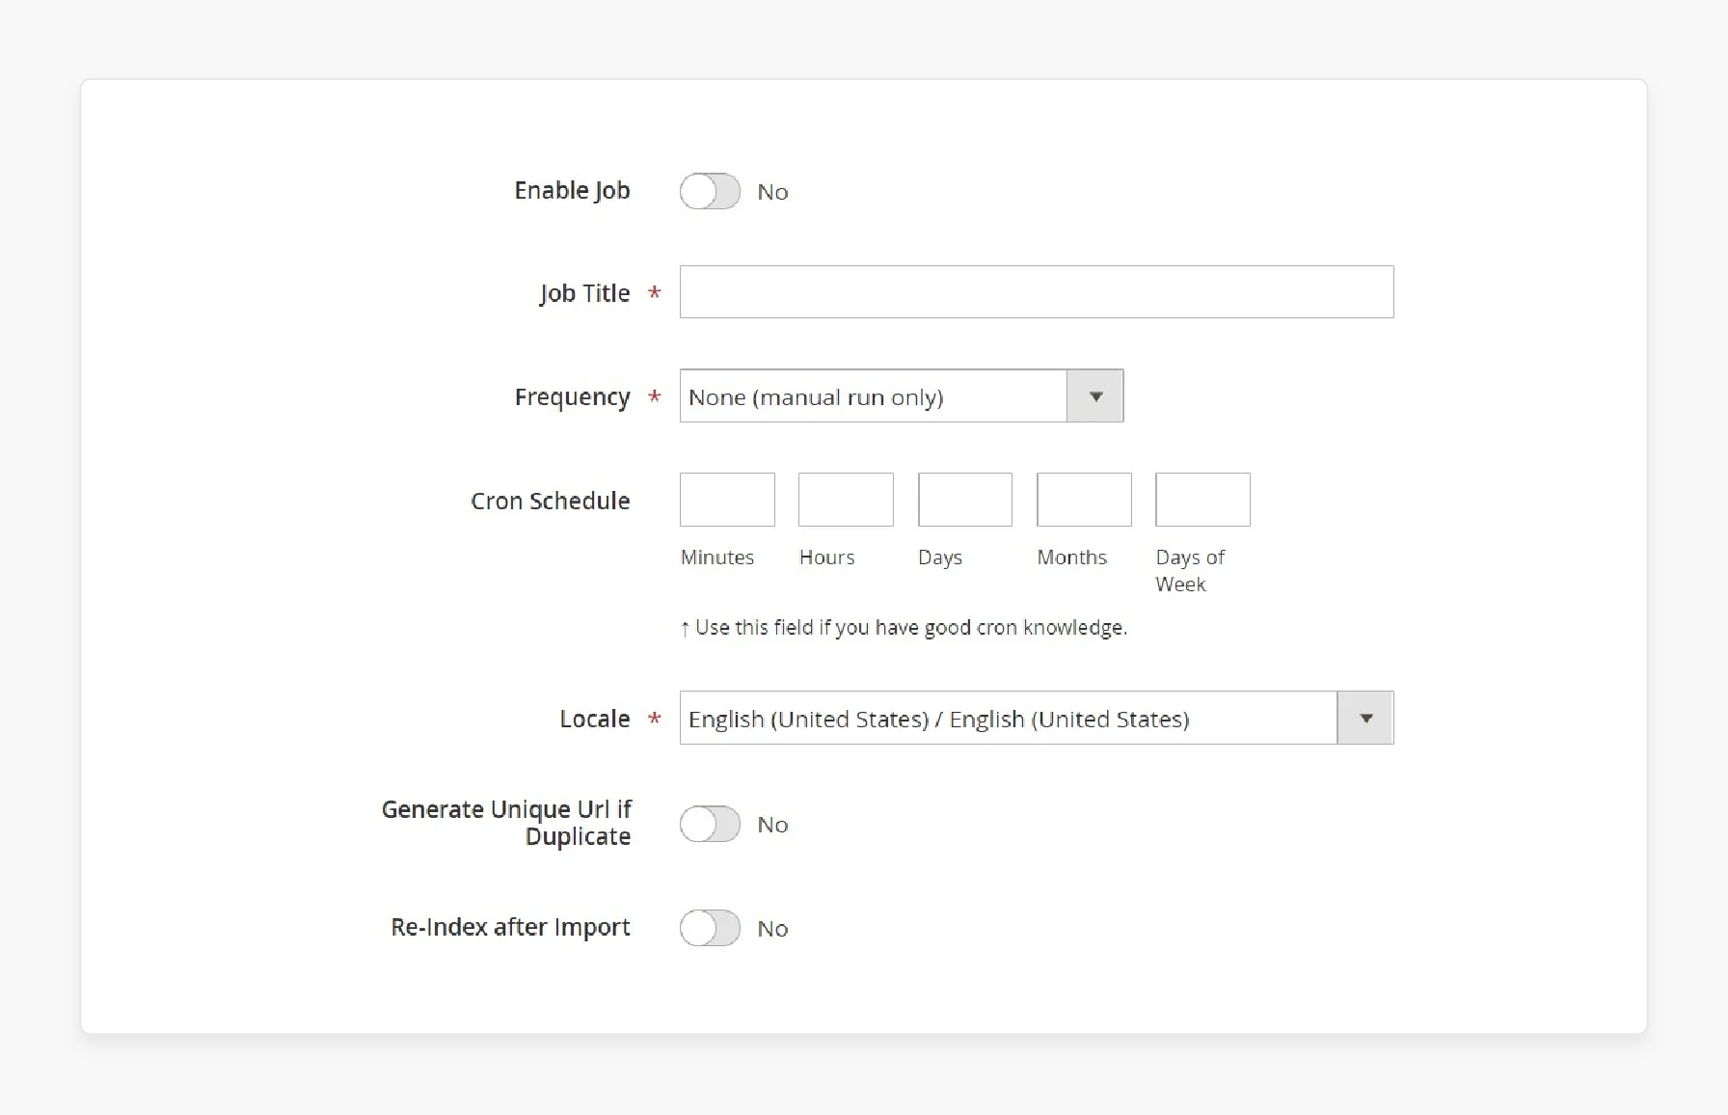Toggle the Enable Job switch

(x=710, y=191)
